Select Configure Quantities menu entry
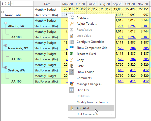151x121 pixels. pyautogui.click(x=92, y=42)
